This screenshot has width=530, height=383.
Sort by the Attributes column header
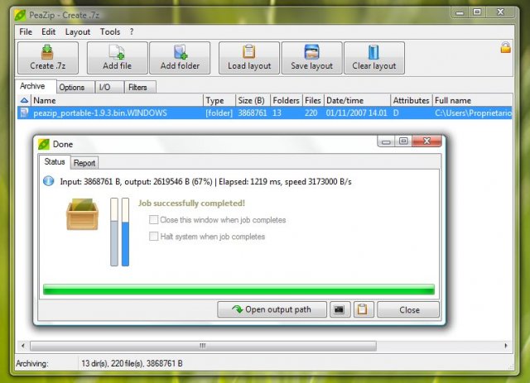tap(412, 100)
